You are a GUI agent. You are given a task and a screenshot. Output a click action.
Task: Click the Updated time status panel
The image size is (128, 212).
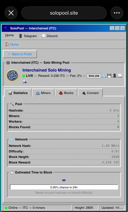point(112,208)
